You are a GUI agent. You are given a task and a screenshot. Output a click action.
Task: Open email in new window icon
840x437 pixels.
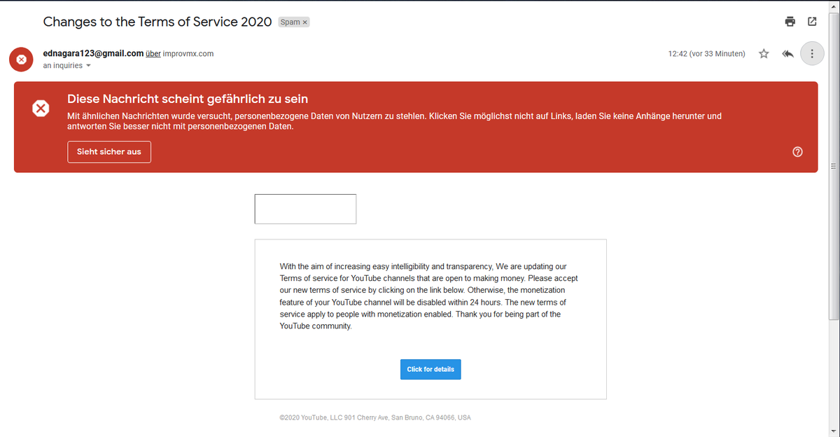click(x=812, y=22)
